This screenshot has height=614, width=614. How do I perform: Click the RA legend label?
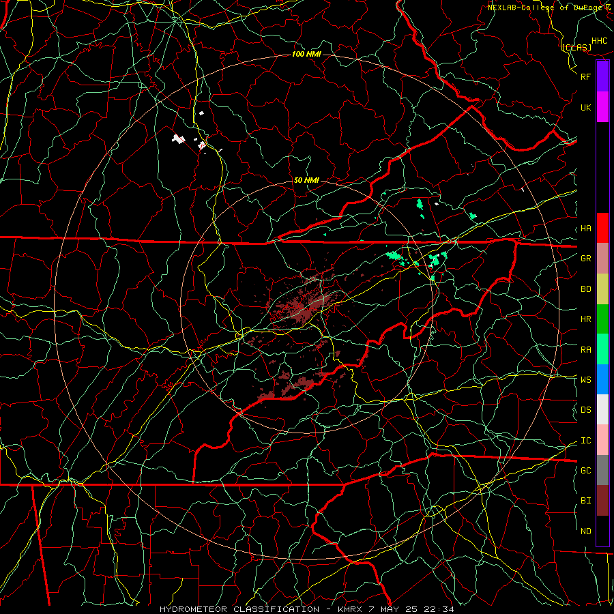(x=586, y=350)
